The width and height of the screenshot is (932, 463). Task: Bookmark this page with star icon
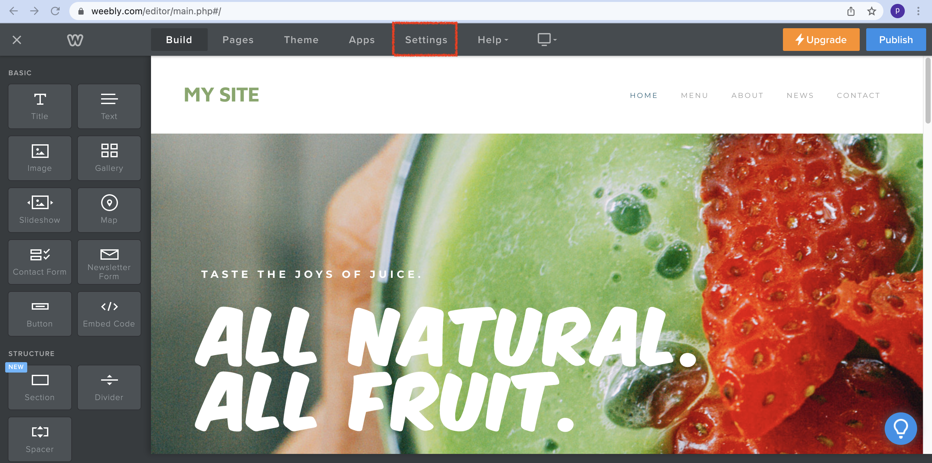point(872,11)
